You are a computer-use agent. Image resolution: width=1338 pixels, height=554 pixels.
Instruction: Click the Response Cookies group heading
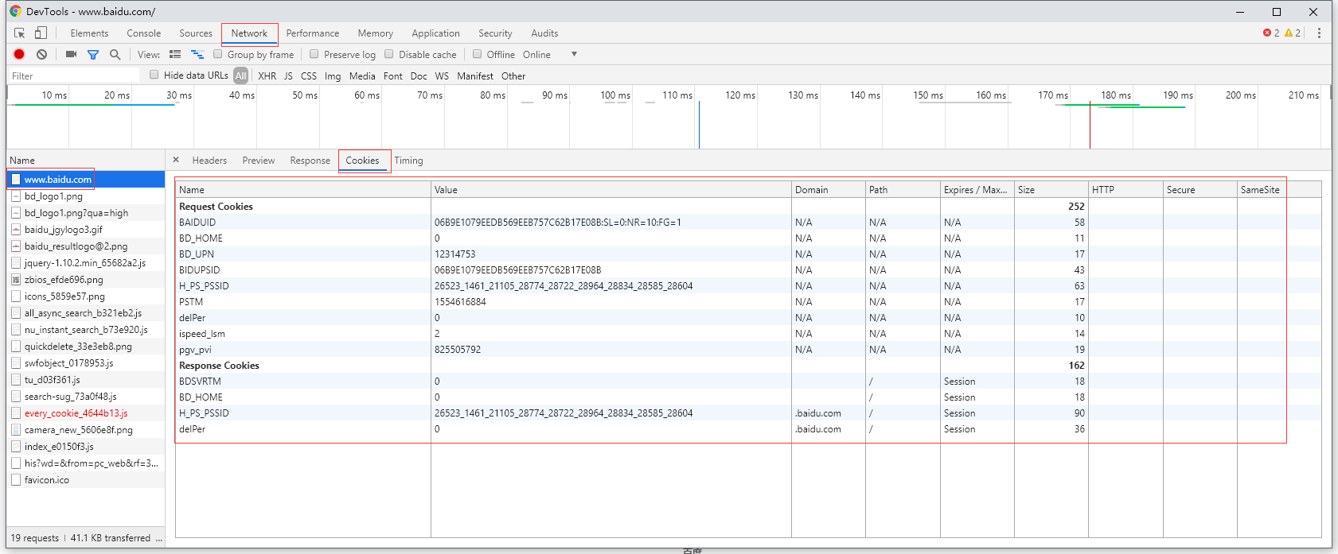pos(219,366)
